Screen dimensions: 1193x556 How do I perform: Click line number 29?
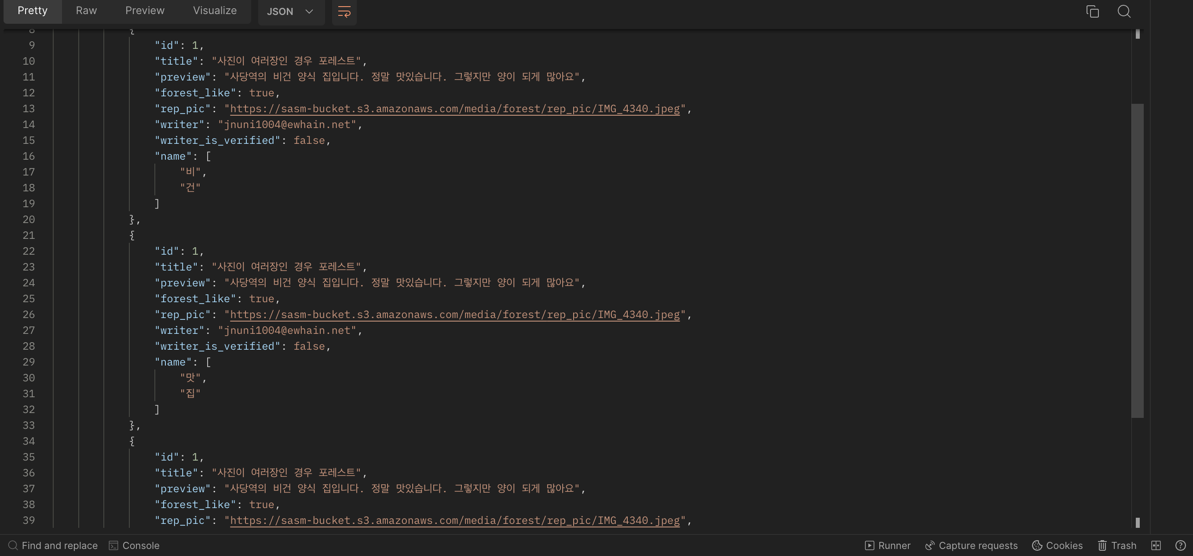(29, 362)
